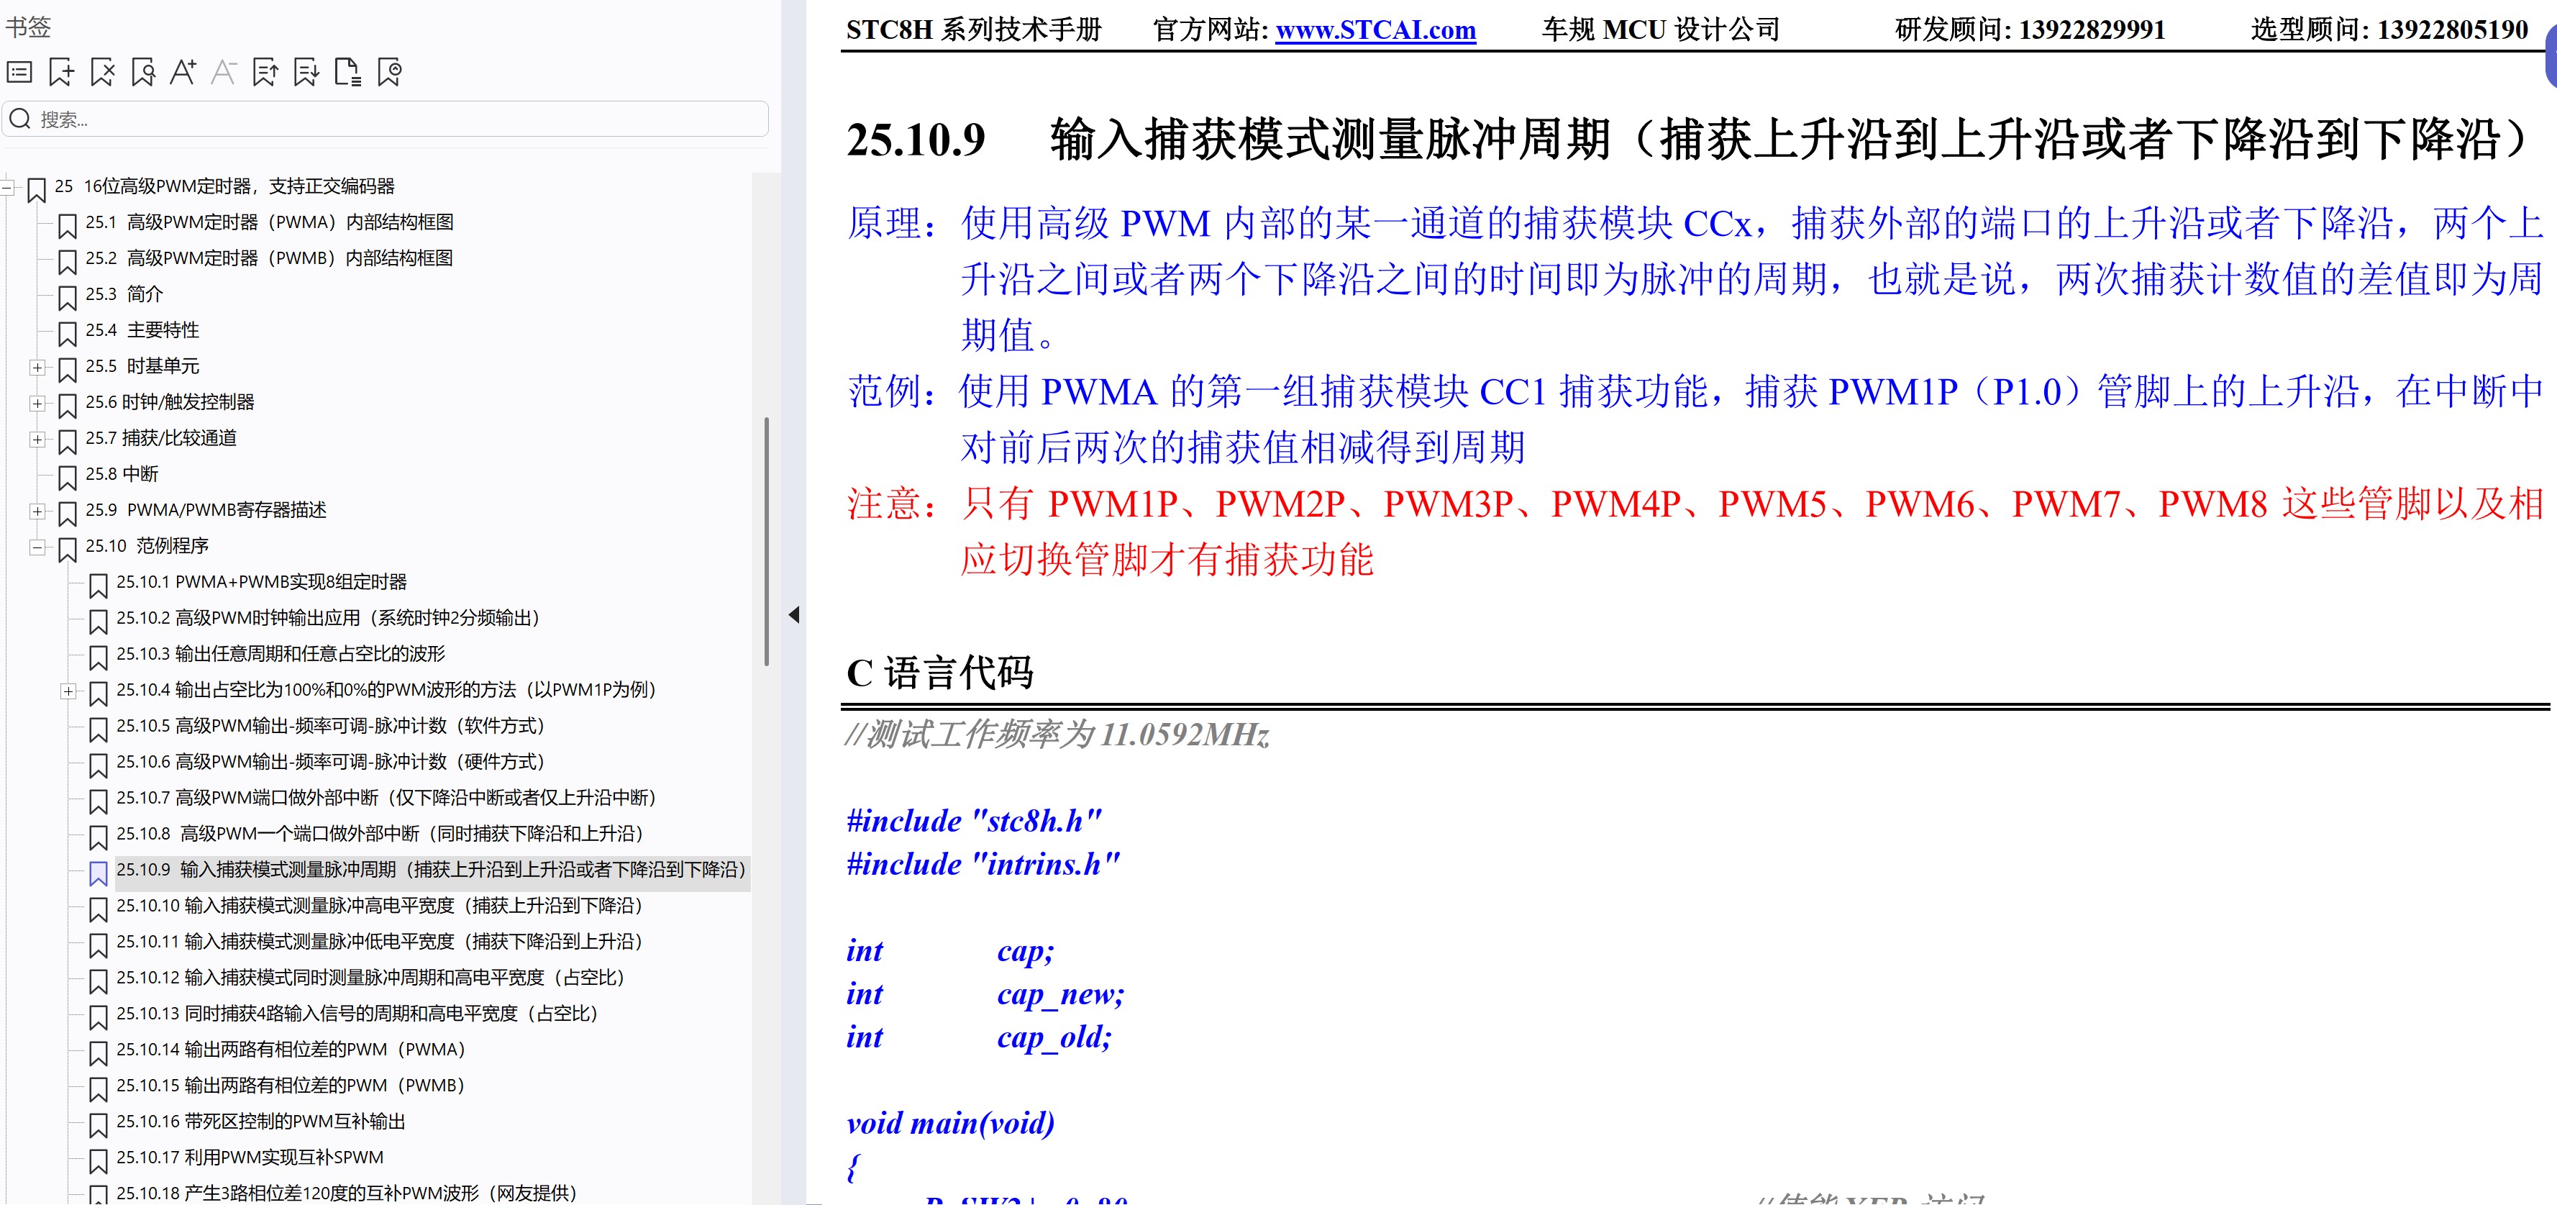Open bookmark 25.10.18 产生3路相位差120度
2557x1205 pixels.
click(347, 1193)
